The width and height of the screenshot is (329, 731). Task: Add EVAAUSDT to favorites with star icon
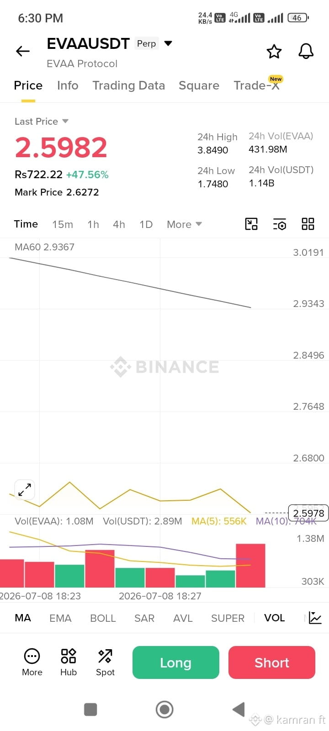click(274, 51)
